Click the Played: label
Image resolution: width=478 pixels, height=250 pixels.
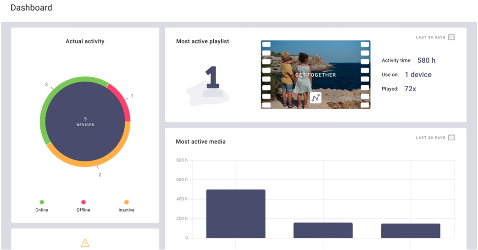[x=390, y=89]
